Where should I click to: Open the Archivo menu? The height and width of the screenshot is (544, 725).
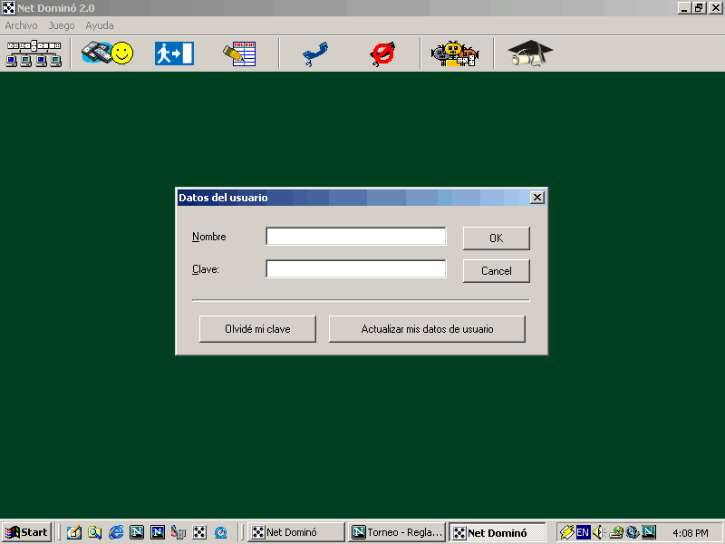pyautogui.click(x=21, y=25)
